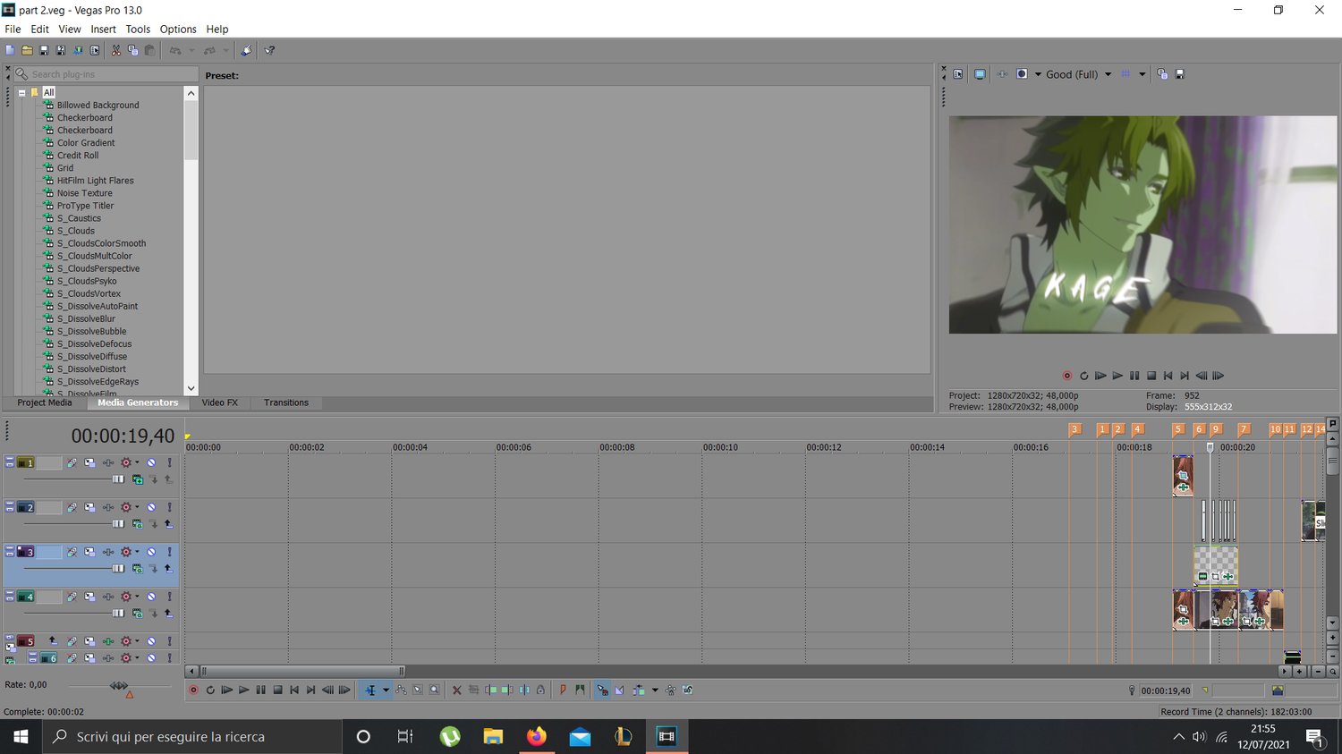Solo track 1 with the exclamation button
1342x754 pixels.
coord(169,462)
